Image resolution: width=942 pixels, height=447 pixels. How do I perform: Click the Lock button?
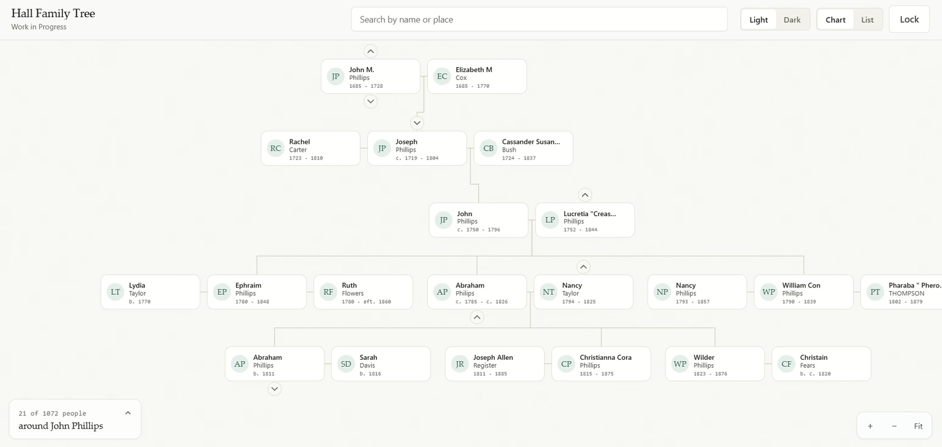(909, 19)
